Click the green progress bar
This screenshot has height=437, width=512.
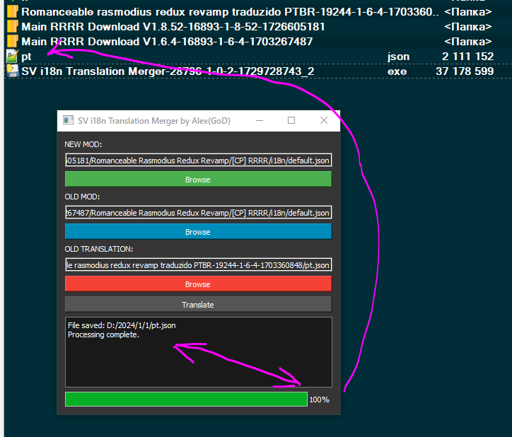[x=186, y=400]
